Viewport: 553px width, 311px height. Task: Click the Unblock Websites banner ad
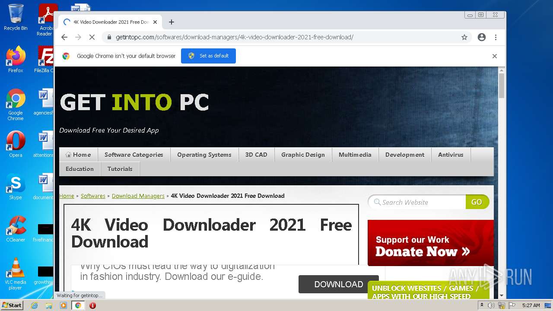(x=428, y=291)
